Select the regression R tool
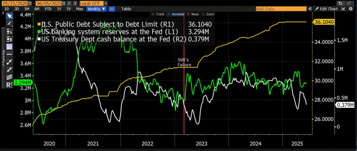 [9, 85]
